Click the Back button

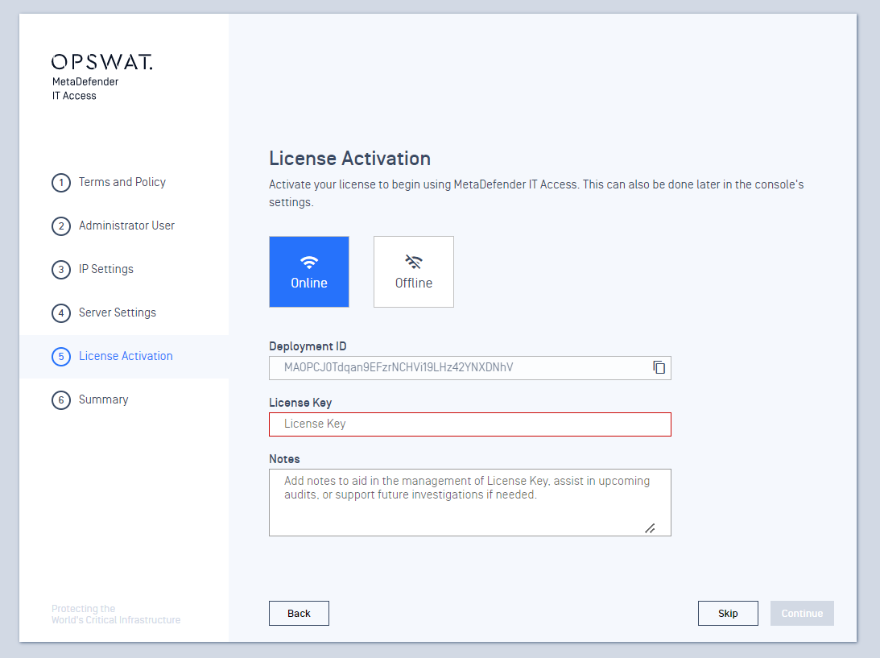pyautogui.click(x=299, y=613)
